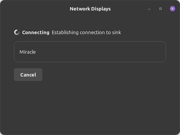Close the Network Displays window
180x135 pixels.
pyautogui.click(x=172, y=9)
